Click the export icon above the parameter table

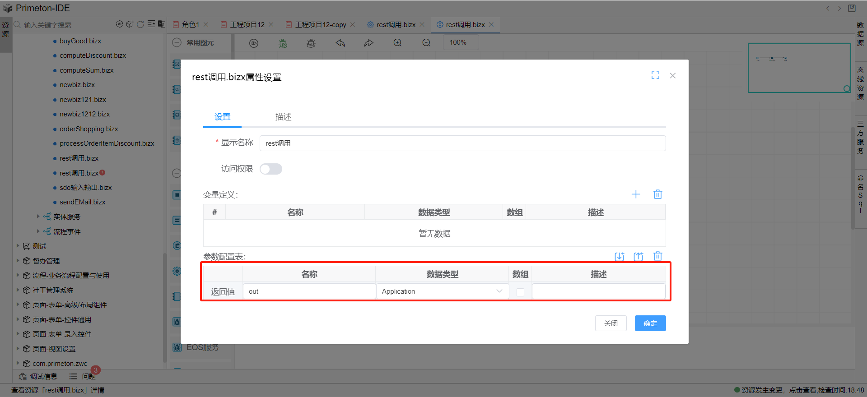(639, 256)
